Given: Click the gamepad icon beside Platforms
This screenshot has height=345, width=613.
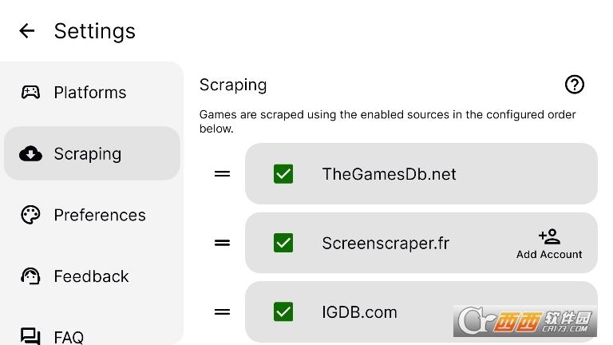Looking at the screenshot, I should (30, 93).
